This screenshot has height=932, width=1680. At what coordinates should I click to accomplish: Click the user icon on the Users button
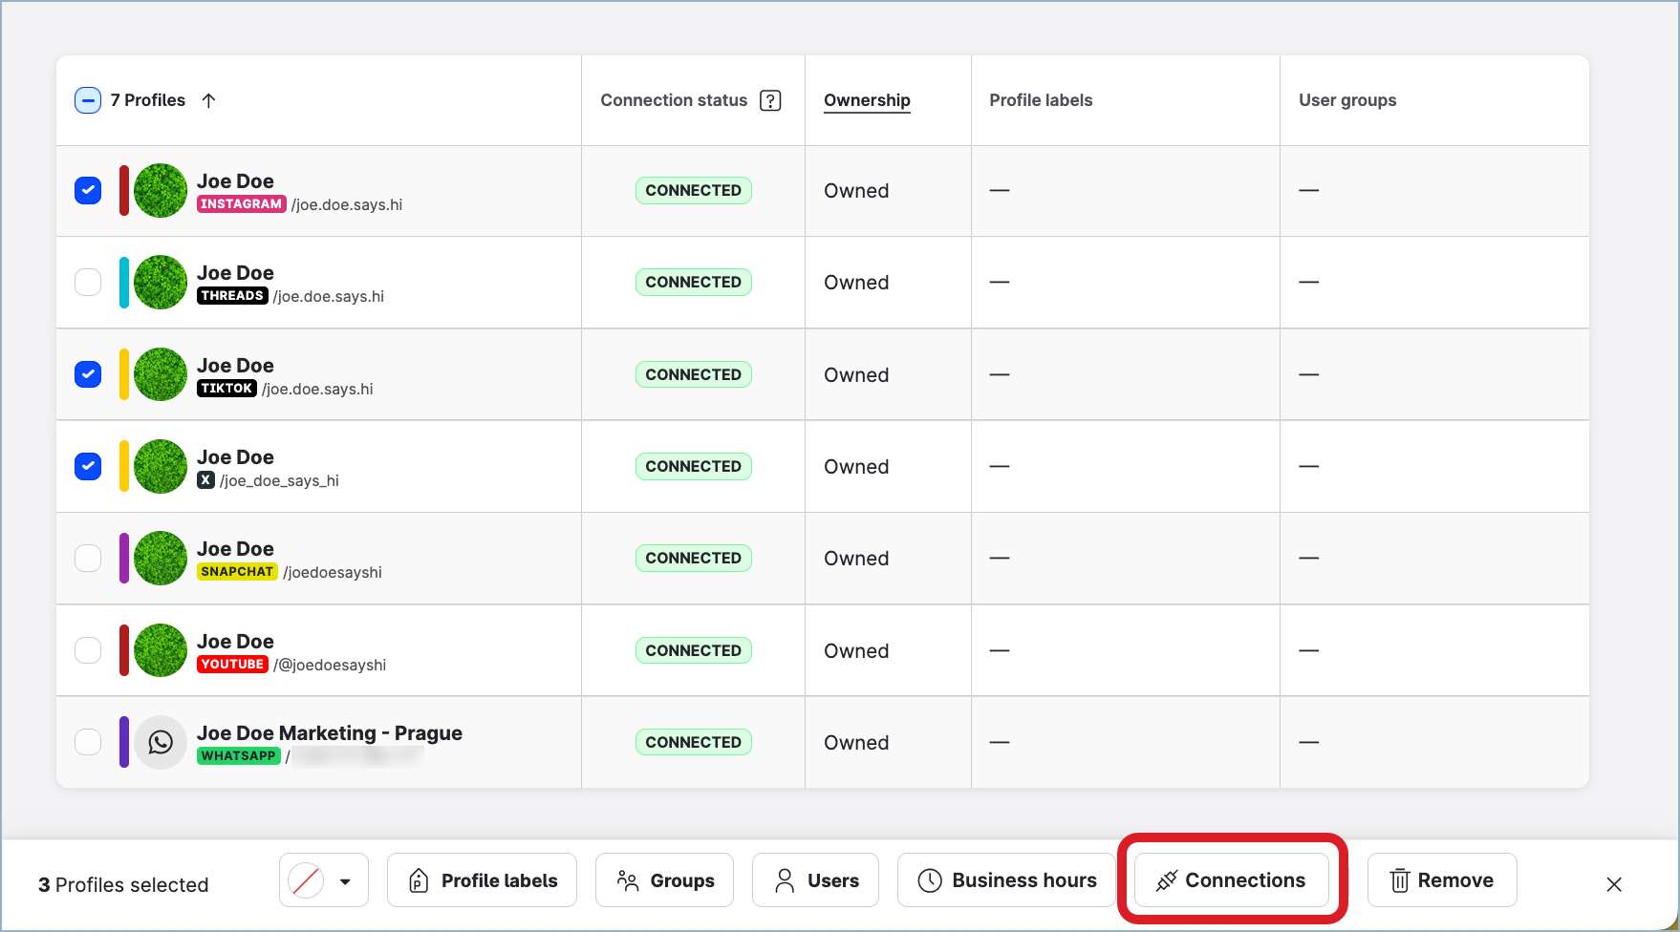tap(786, 880)
